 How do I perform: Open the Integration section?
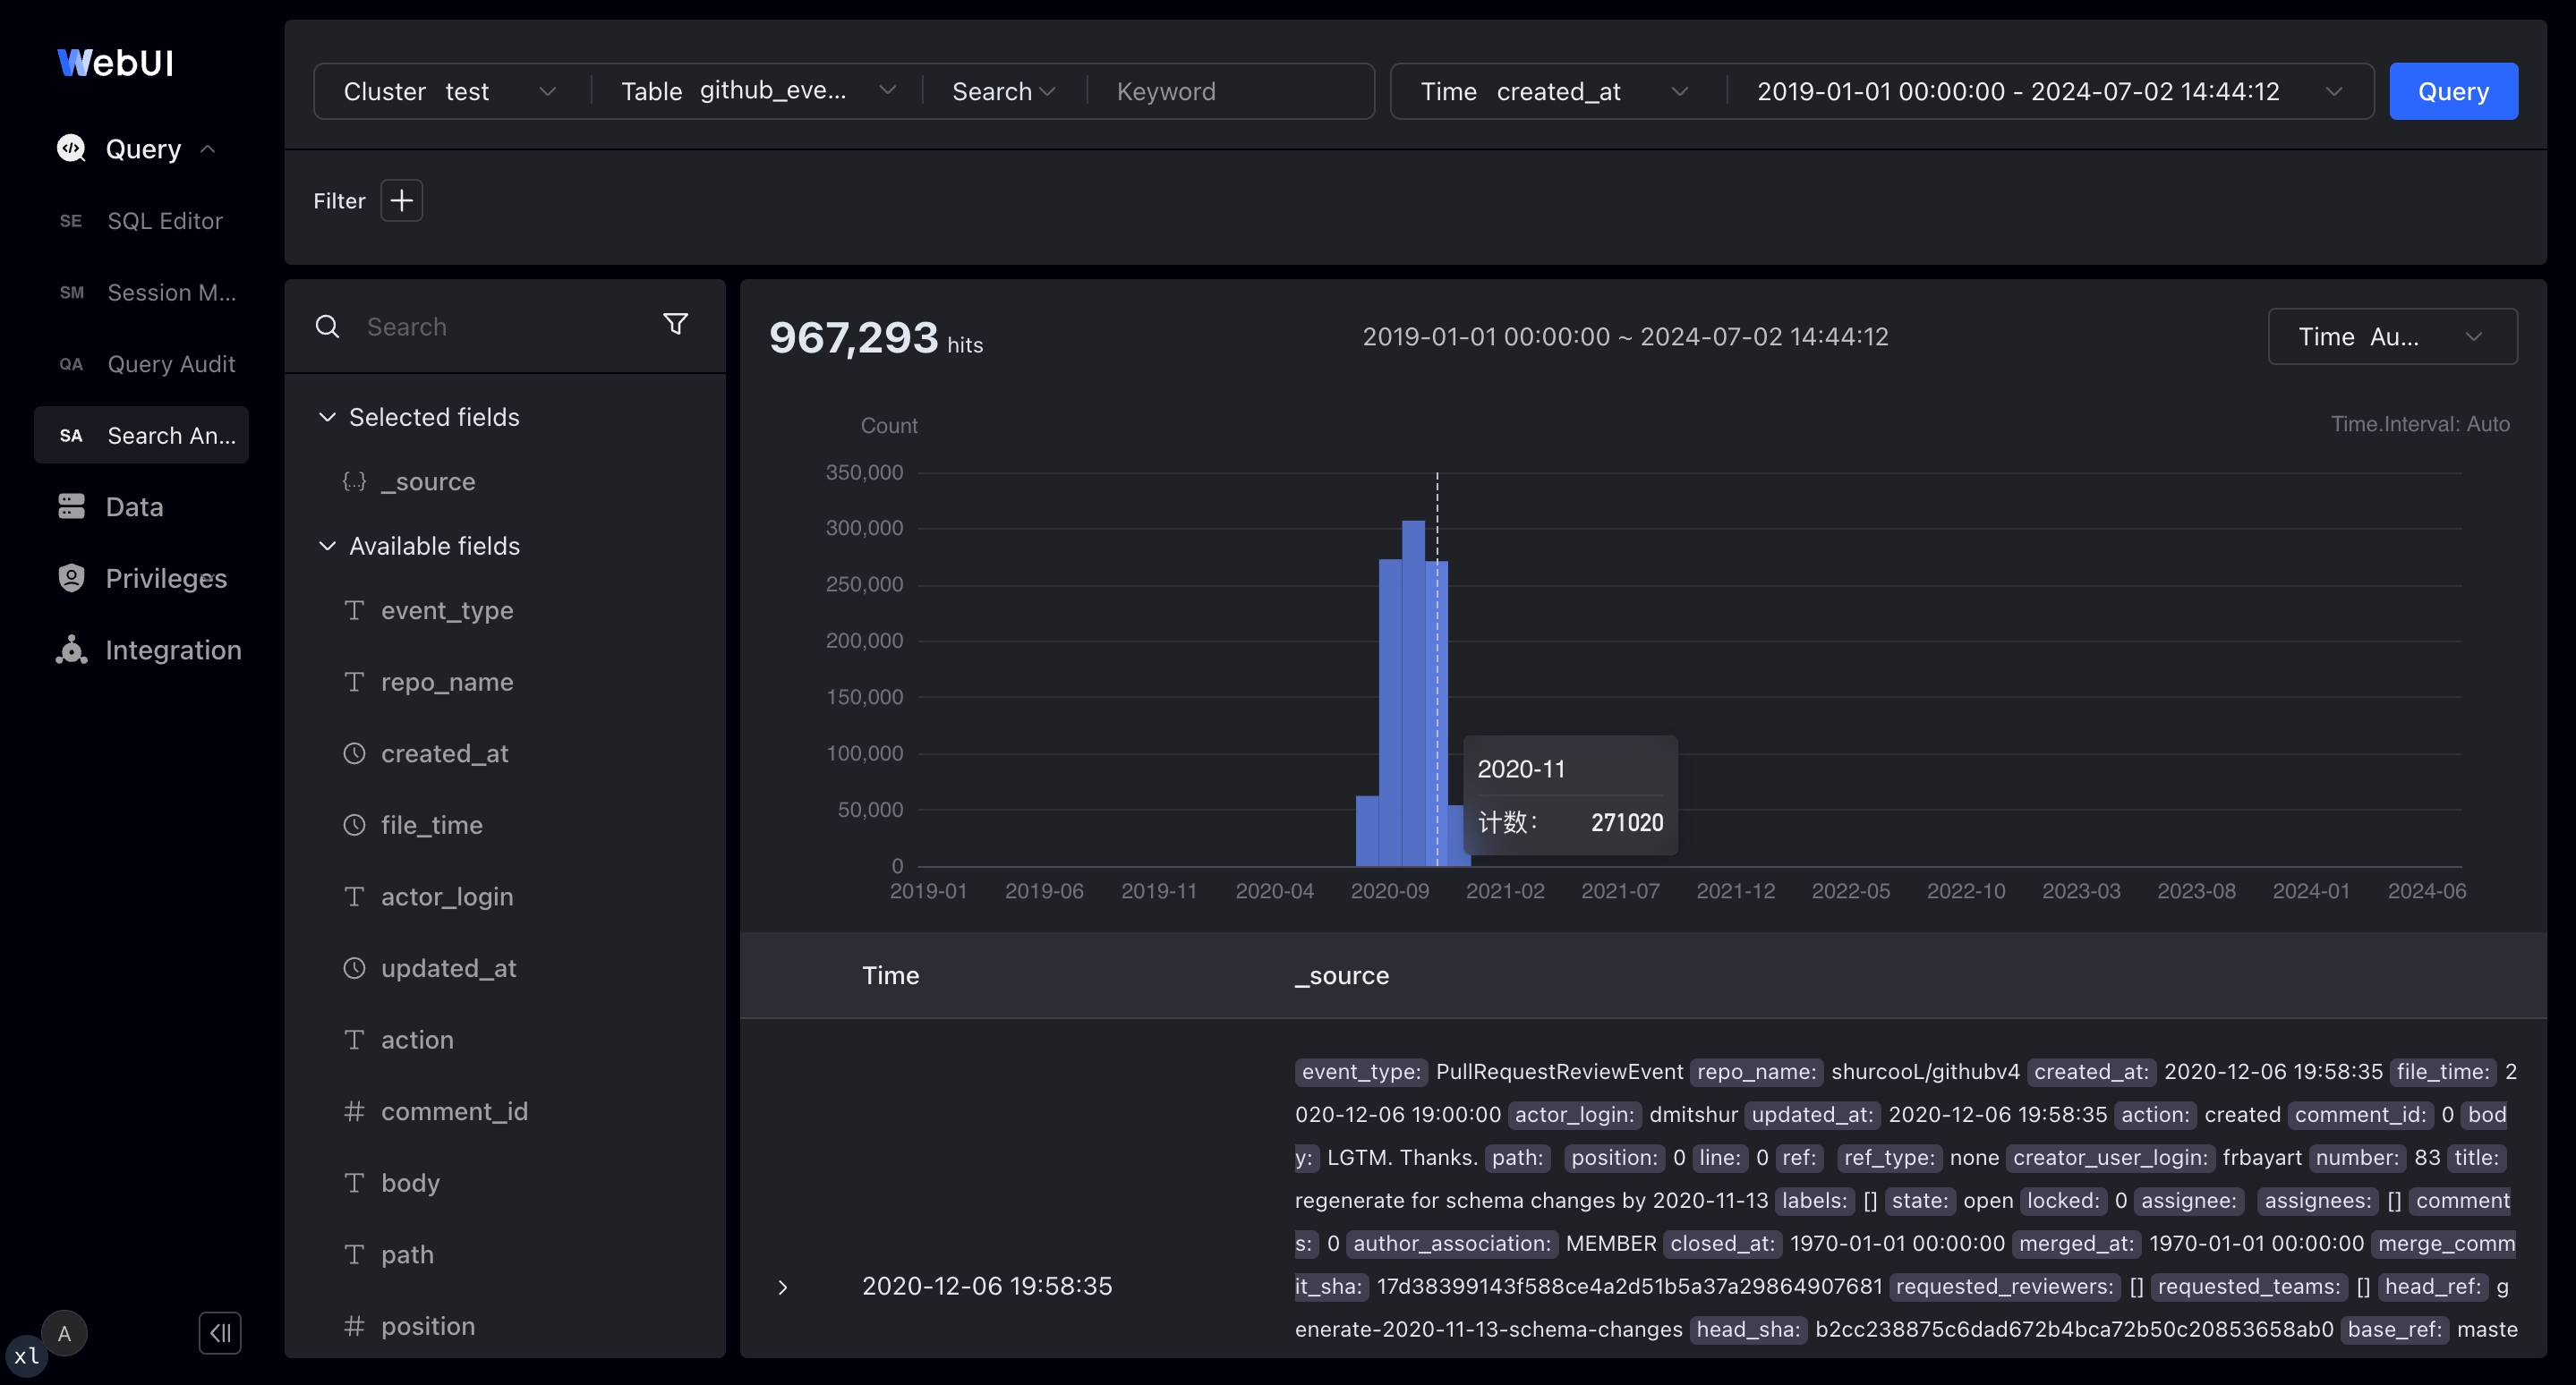174,650
